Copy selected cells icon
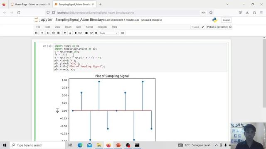 [x=54, y=33]
